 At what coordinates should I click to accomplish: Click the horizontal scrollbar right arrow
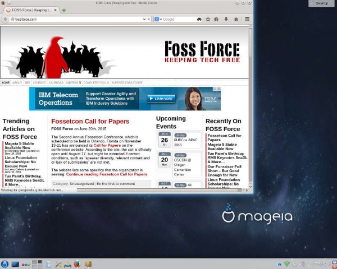point(247,191)
